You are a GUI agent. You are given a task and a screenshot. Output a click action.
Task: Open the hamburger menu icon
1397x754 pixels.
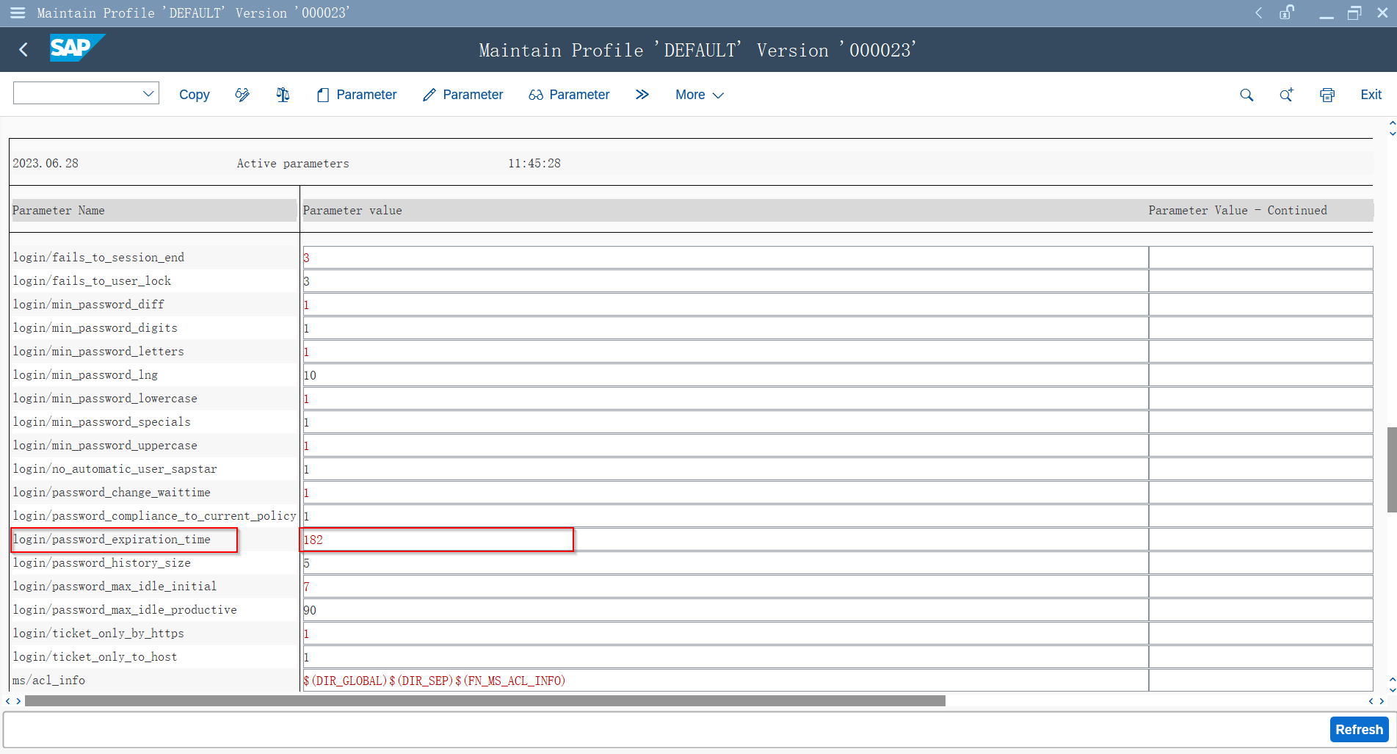point(18,12)
